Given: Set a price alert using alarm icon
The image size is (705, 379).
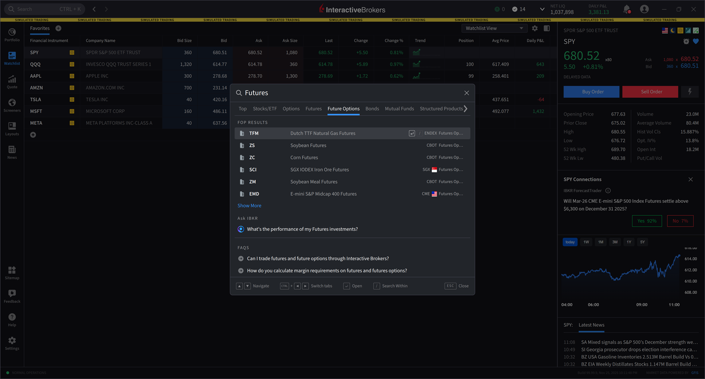Looking at the screenshot, I should coord(686,41).
